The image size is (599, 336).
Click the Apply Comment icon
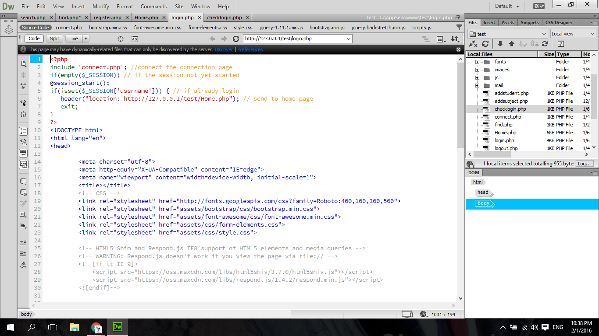pyautogui.click(x=23, y=181)
